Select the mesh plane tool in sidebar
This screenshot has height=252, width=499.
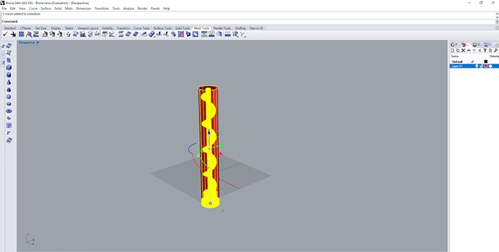pyautogui.click(x=9, y=60)
